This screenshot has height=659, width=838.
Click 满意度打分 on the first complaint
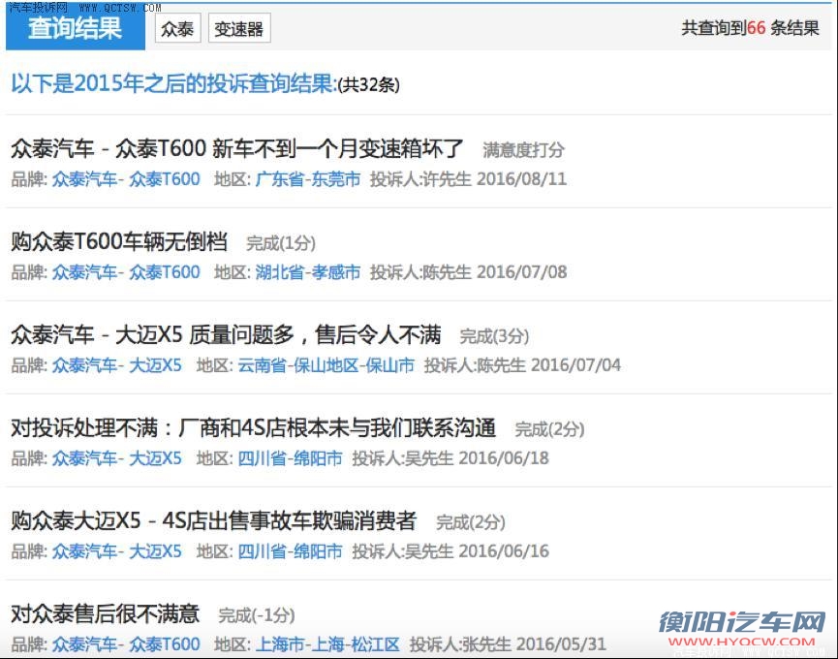point(523,150)
